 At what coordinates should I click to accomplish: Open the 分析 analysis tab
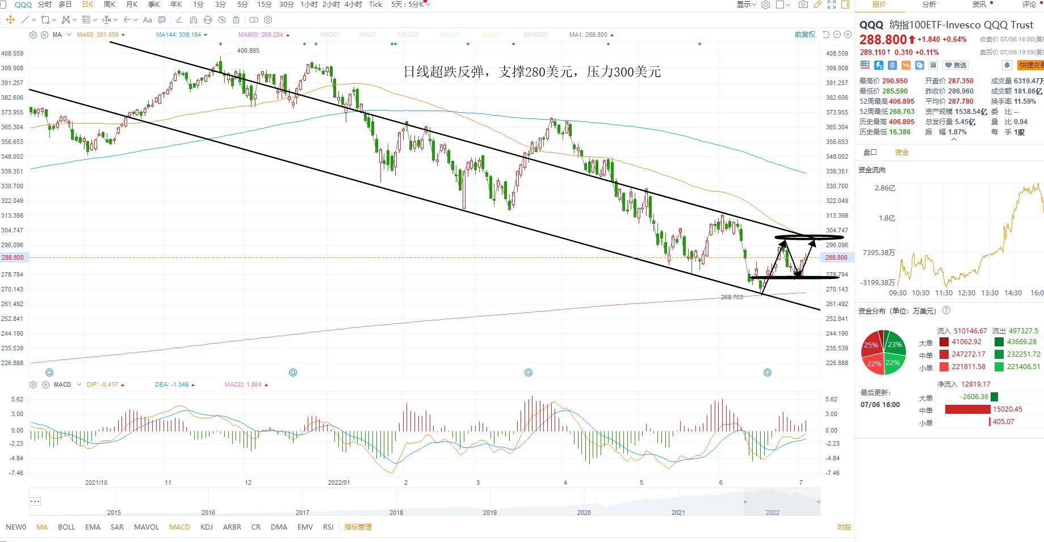click(929, 5)
